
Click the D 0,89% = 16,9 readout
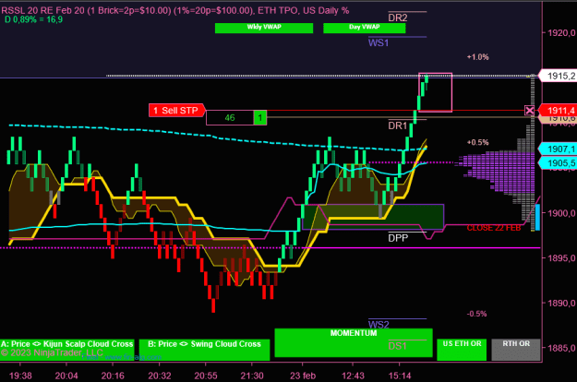tap(33, 19)
